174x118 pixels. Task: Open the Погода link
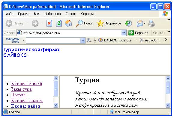(18, 95)
